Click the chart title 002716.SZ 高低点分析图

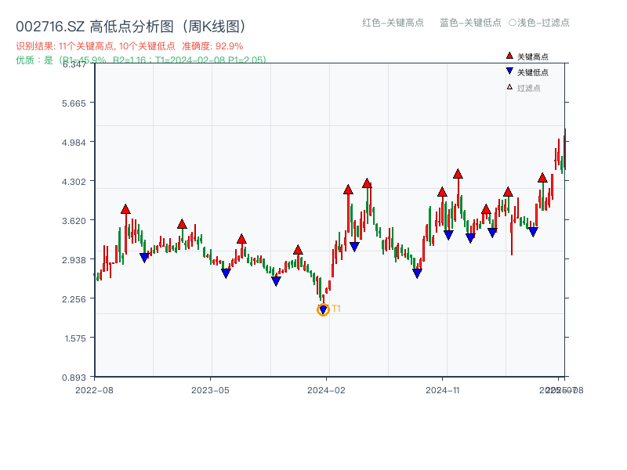(131, 27)
